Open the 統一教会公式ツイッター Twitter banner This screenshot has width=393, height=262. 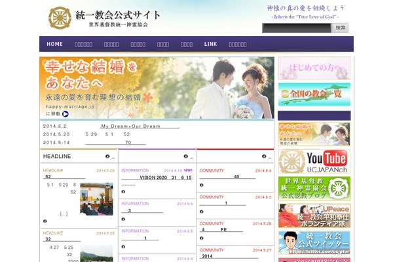314,243
